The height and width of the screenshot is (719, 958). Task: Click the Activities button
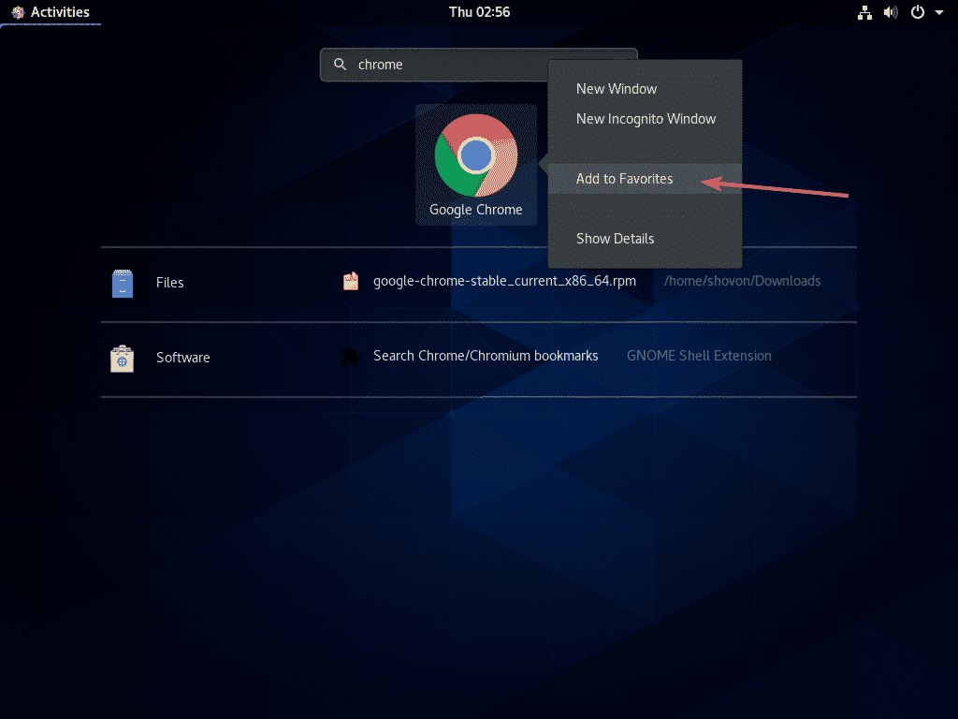pos(51,12)
